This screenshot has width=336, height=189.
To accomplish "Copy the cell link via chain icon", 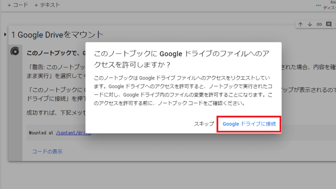I will (319, 24).
